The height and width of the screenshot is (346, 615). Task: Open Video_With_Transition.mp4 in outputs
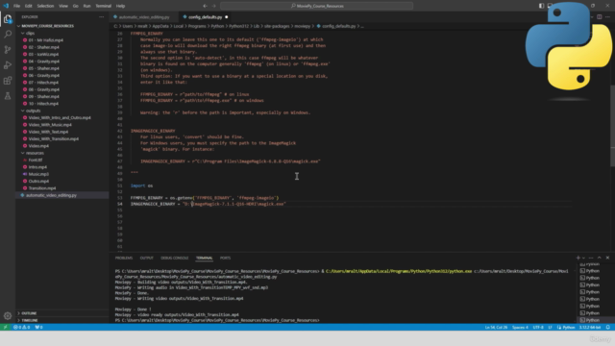point(54,138)
